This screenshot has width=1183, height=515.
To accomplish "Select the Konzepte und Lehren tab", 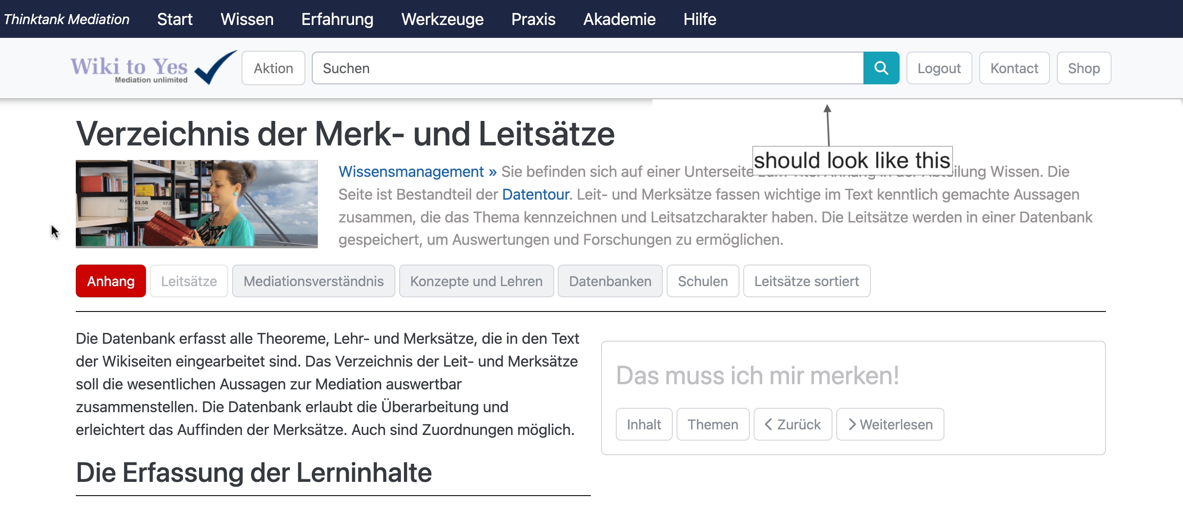I will click(x=476, y=281).
